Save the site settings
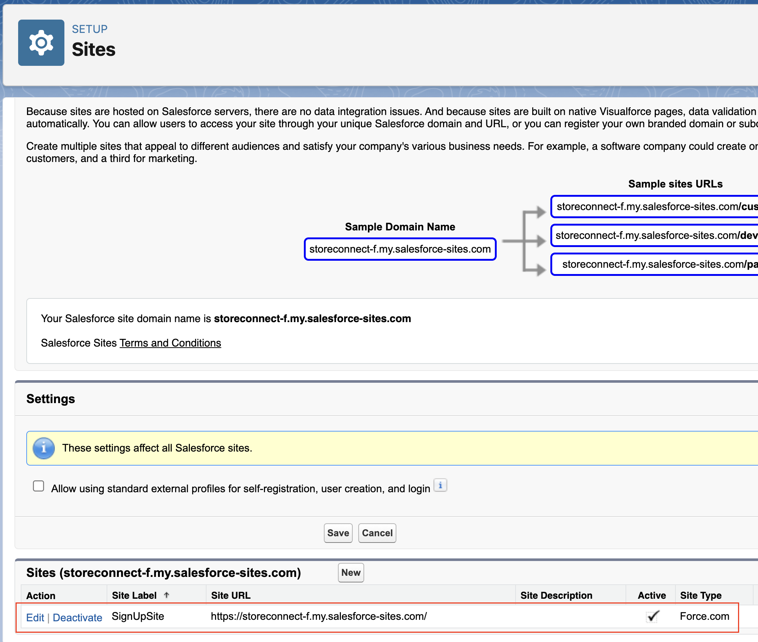This screenshot has height=642, width=758. tap(338, 533)
